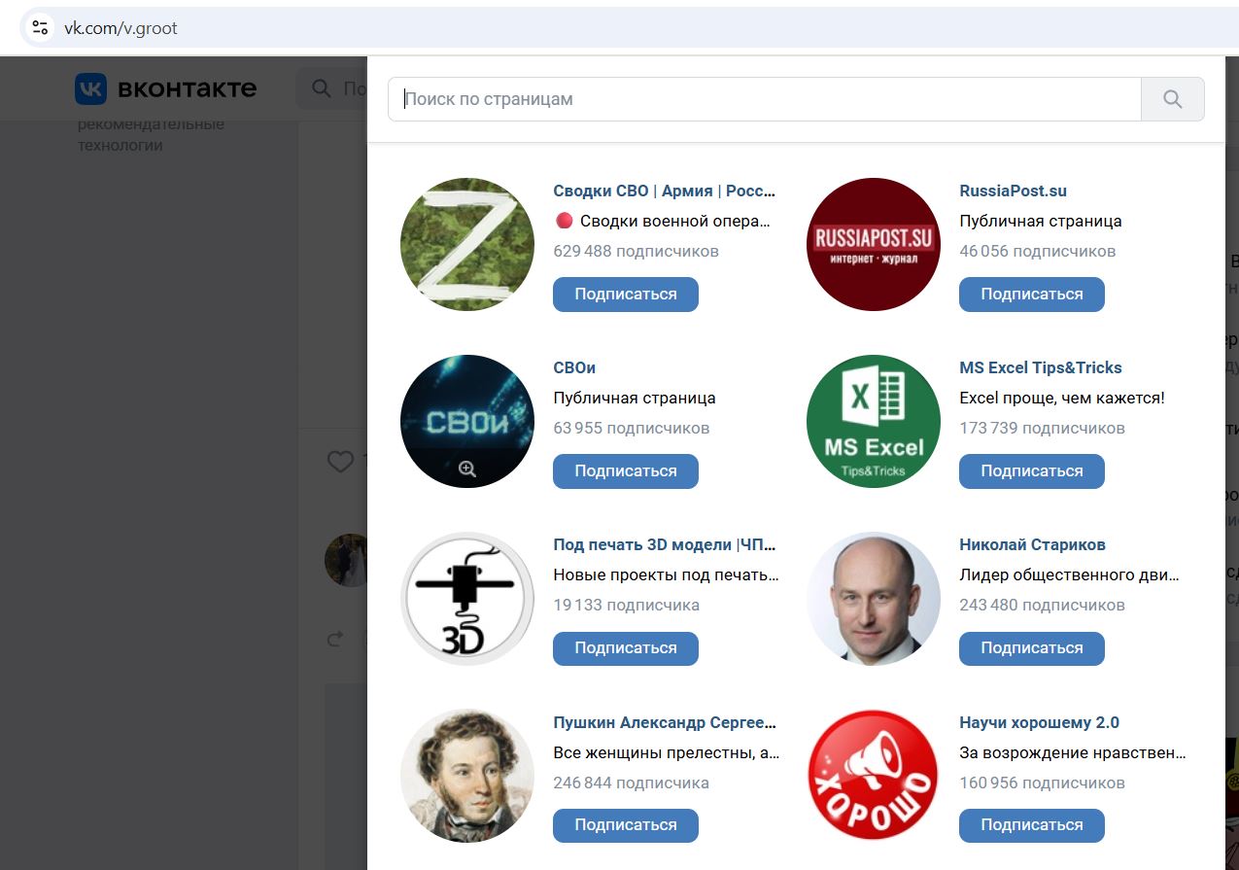The image size is (1239, 870).
Task: Open the 'Под печать 3D модели' link
Action: 665,544
